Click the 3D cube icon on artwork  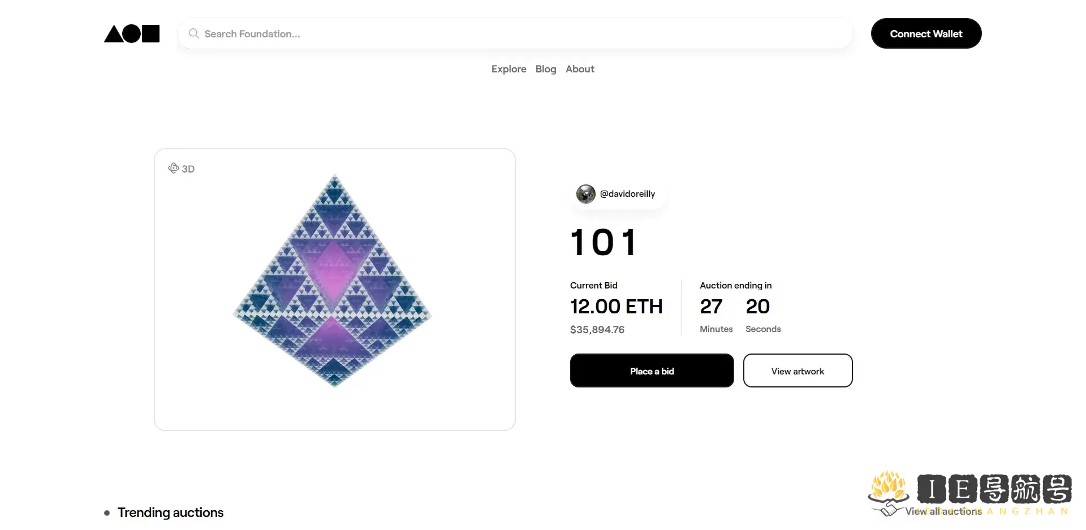(173, 168)
